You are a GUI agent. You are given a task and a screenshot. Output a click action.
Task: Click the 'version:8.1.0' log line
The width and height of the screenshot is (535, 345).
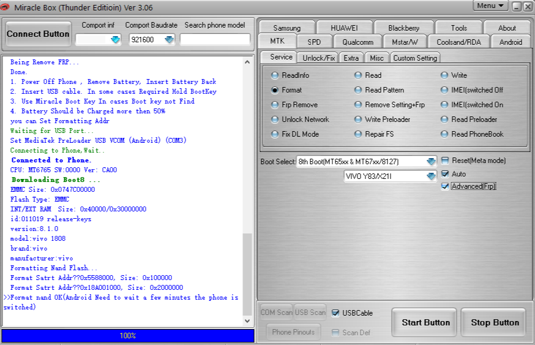click(34, 229)
